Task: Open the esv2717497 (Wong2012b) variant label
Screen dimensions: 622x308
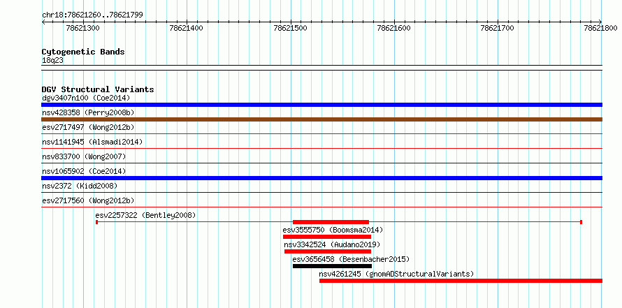Action: pos(88,127)
